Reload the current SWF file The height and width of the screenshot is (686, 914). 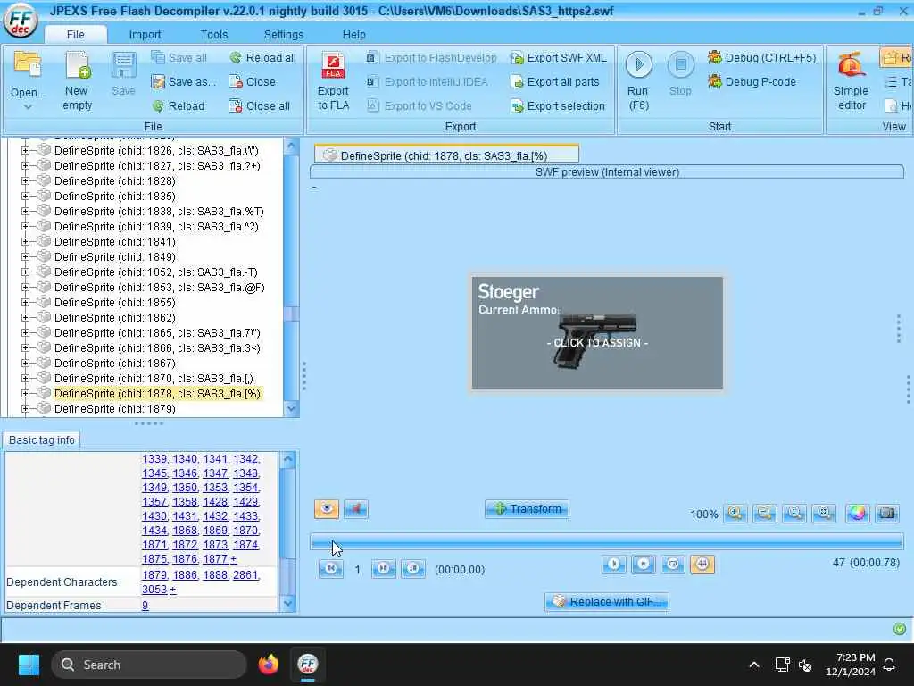(179, 105)
